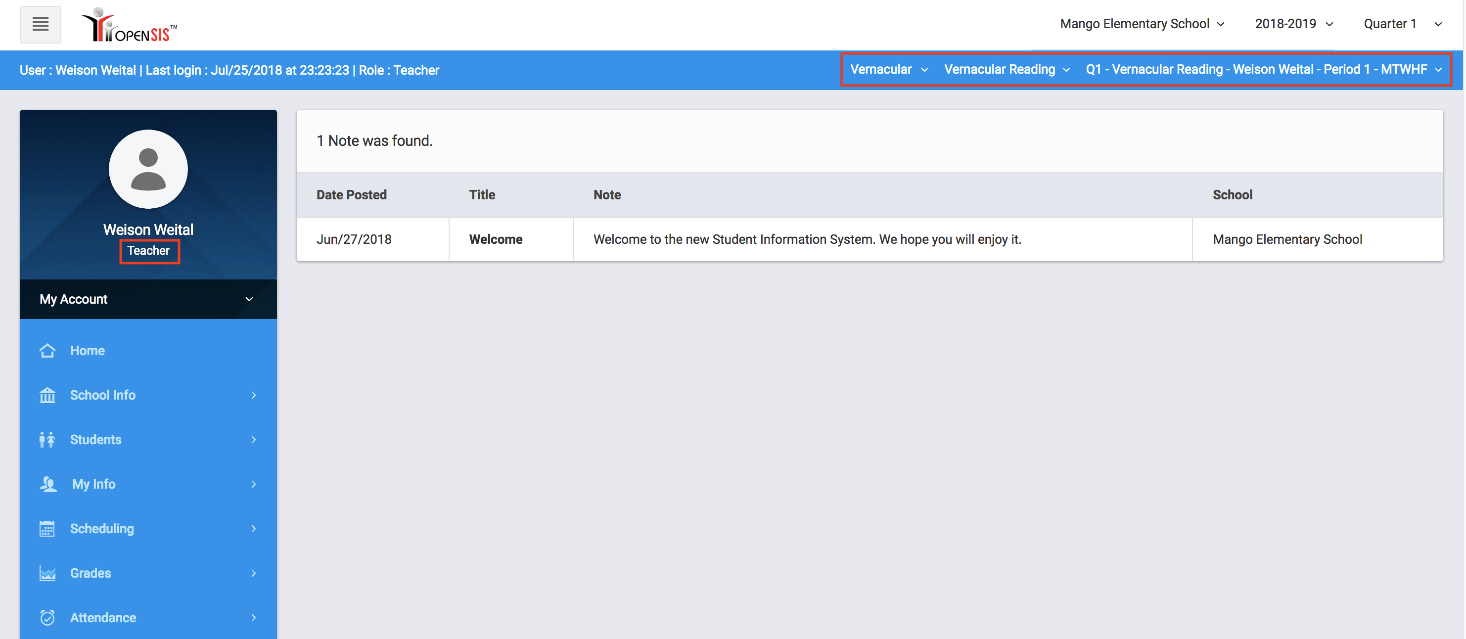Click the user profile avatar picture
1466x639 pixels.
[x=148, y=169]
